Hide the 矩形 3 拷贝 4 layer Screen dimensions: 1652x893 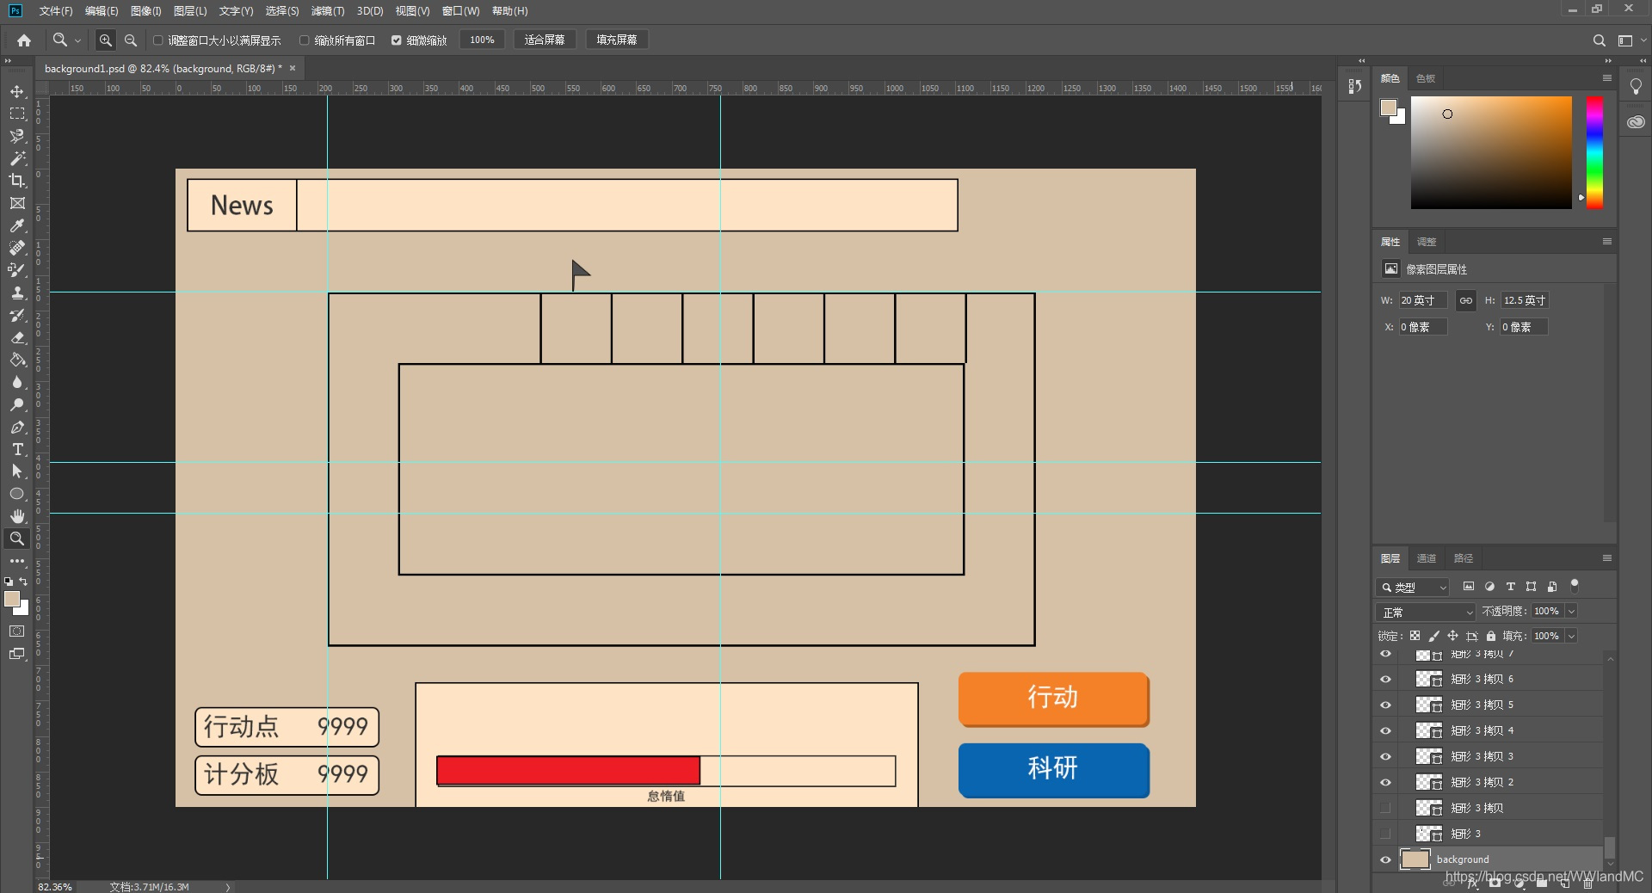coord(1385,730)
